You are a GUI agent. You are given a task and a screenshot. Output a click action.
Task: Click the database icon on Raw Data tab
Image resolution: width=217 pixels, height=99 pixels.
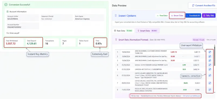(115, 31)
